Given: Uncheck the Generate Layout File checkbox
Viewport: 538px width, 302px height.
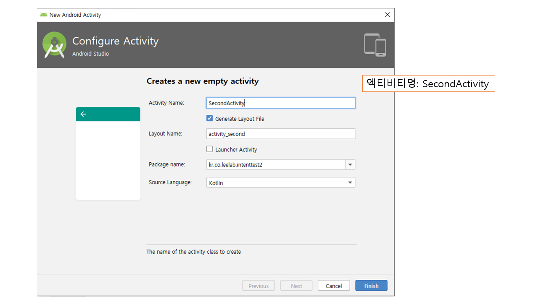Looking at the screenshot, I should click(x=210, y=119).
